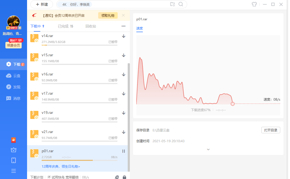Resume the v16.rar download
This screenshot has height=179, width=290.
pyautogui.click(x=123, y=74)
